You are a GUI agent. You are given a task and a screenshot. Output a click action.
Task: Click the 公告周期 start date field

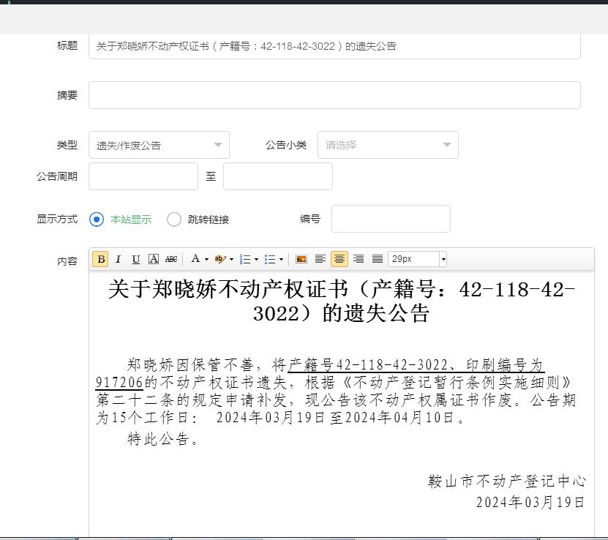143,176
